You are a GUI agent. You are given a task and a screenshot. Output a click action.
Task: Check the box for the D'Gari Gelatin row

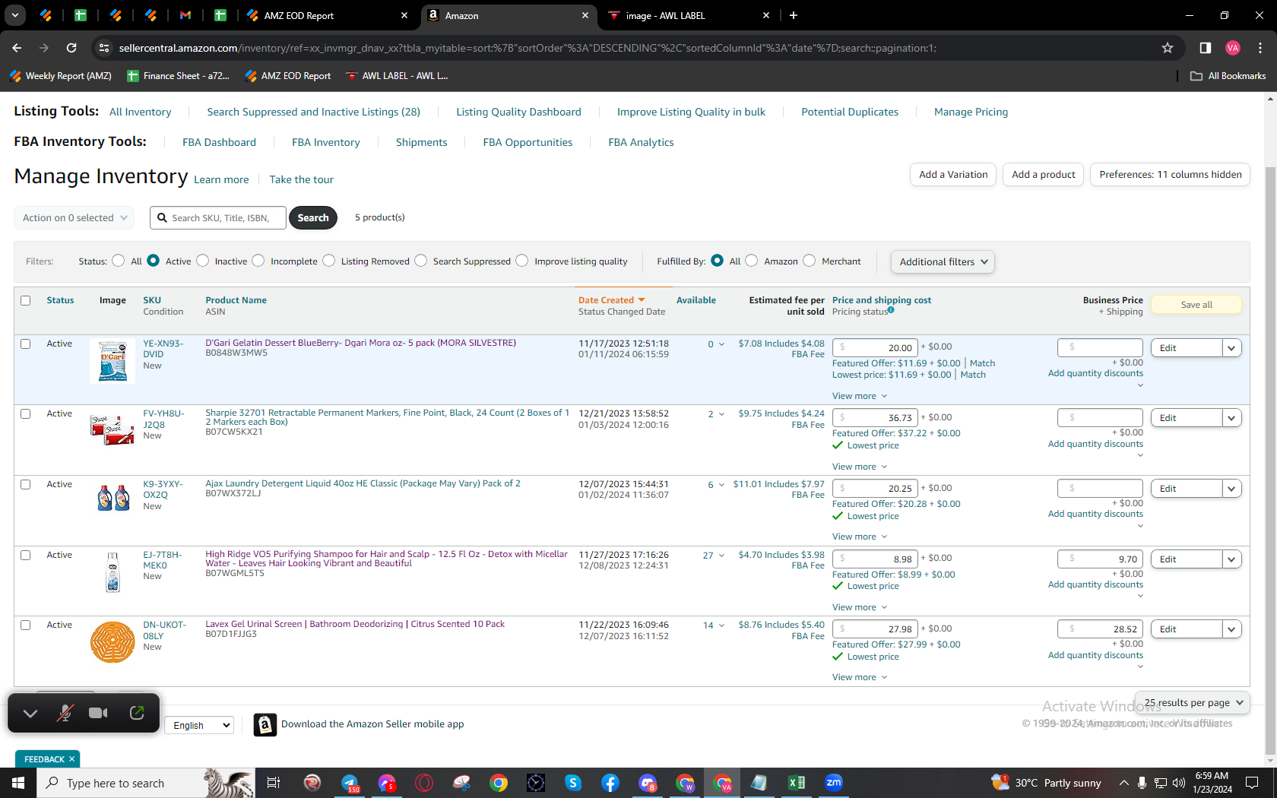[x=26, y=344]
